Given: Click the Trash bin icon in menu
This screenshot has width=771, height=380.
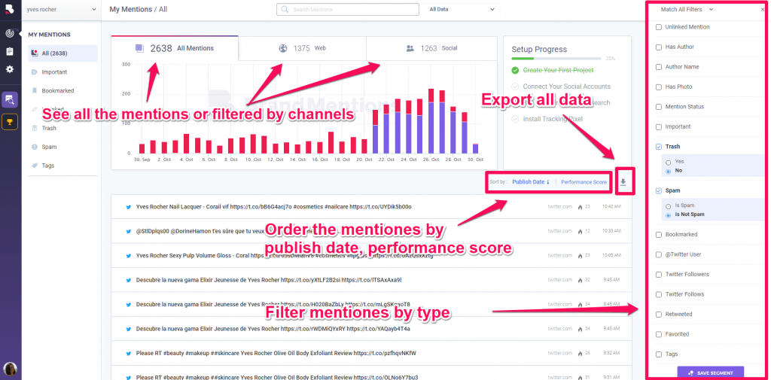Looking at the screenshot, I should tap(35, 129).
